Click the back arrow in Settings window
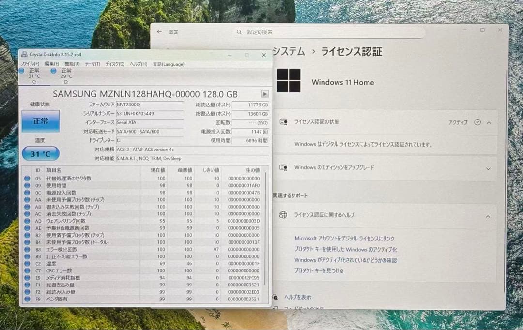The image size is (523, 330). click(x=160, y=32)
